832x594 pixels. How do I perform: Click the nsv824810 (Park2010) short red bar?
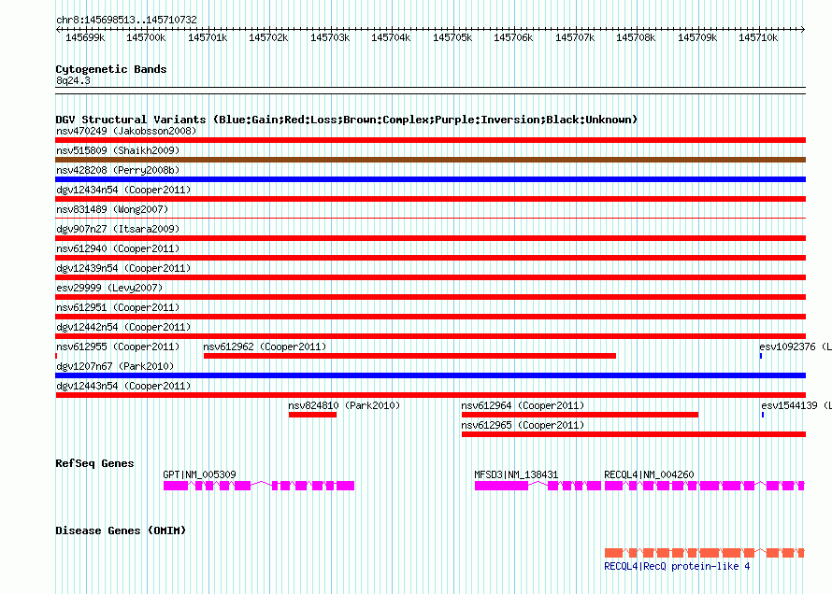pos(312,415)
